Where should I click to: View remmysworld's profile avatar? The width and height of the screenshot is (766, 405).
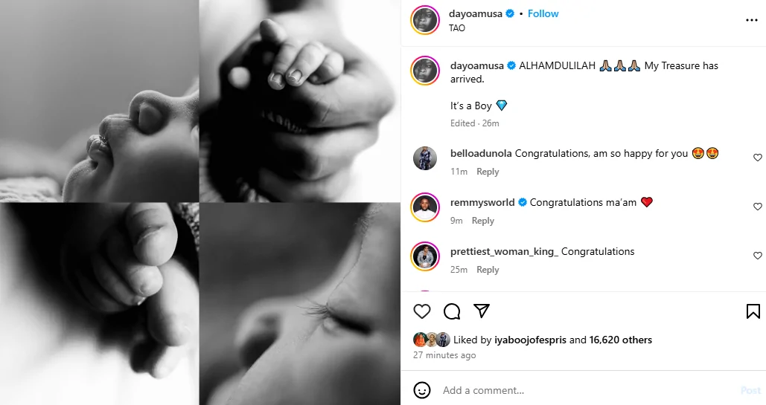click(425, 207)
